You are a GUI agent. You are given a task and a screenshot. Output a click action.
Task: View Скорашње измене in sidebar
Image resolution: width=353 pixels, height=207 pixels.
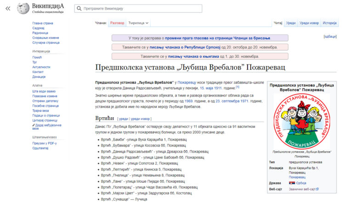click(46, 38)
